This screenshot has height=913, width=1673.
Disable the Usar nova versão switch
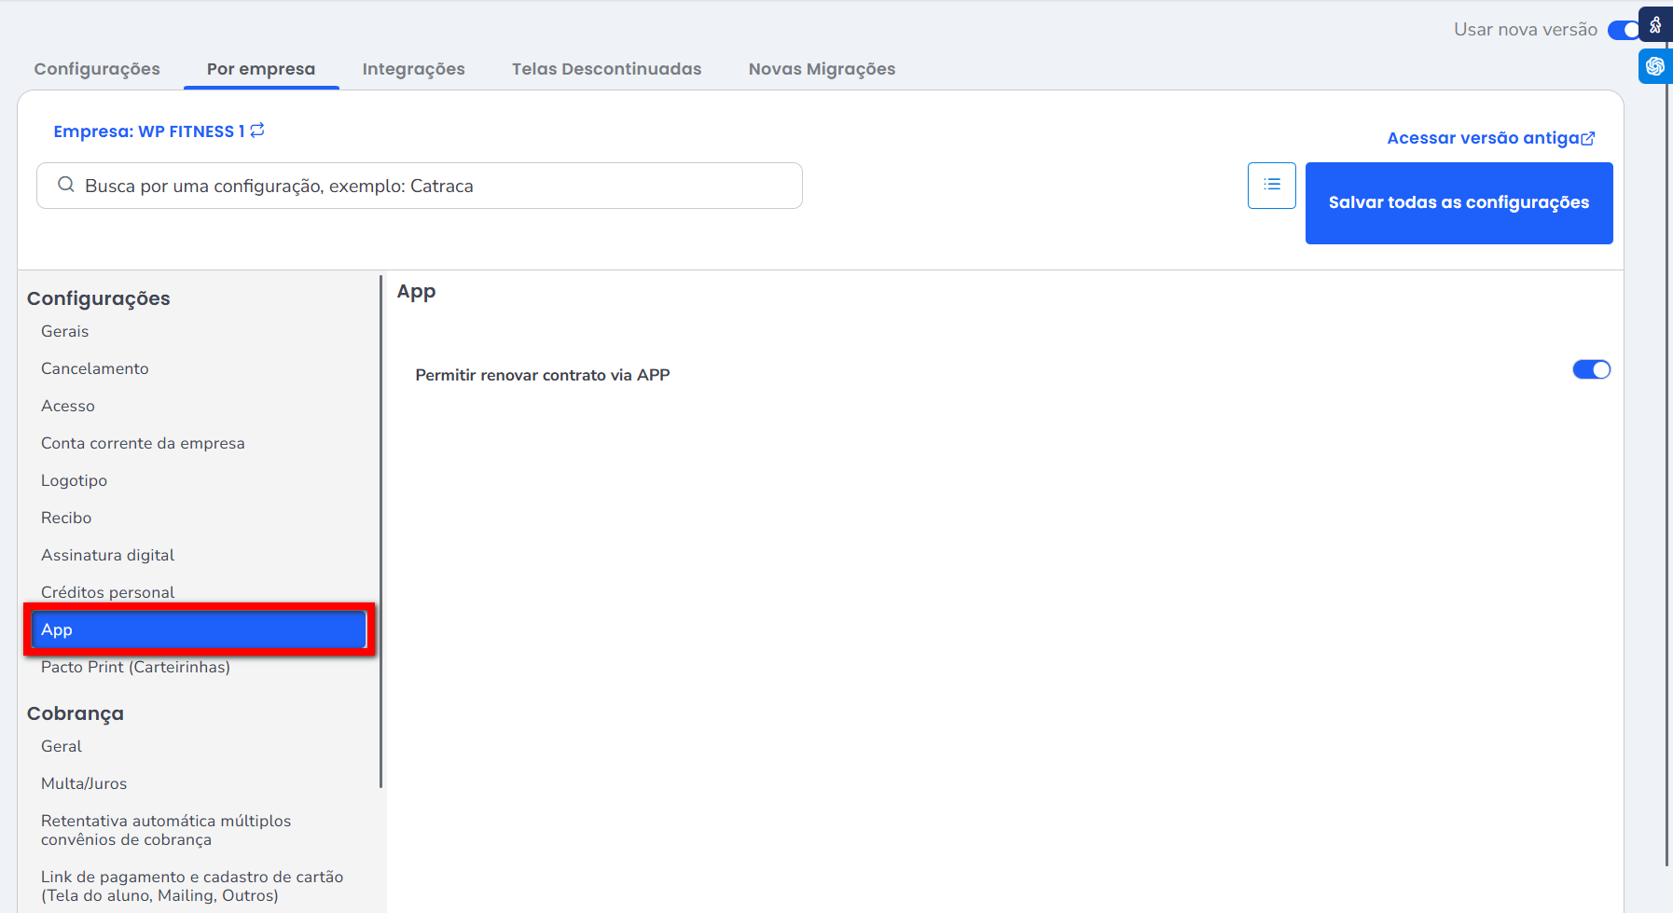tap(1623, 30)
